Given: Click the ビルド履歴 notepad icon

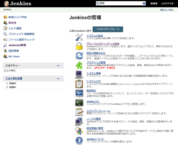Looking at the screenshot, I should point(5,28).
